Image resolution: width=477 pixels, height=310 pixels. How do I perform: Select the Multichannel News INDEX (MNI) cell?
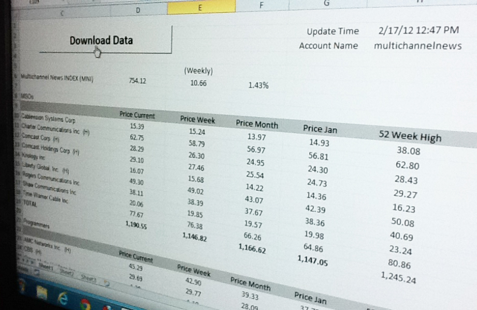point(57,78)
